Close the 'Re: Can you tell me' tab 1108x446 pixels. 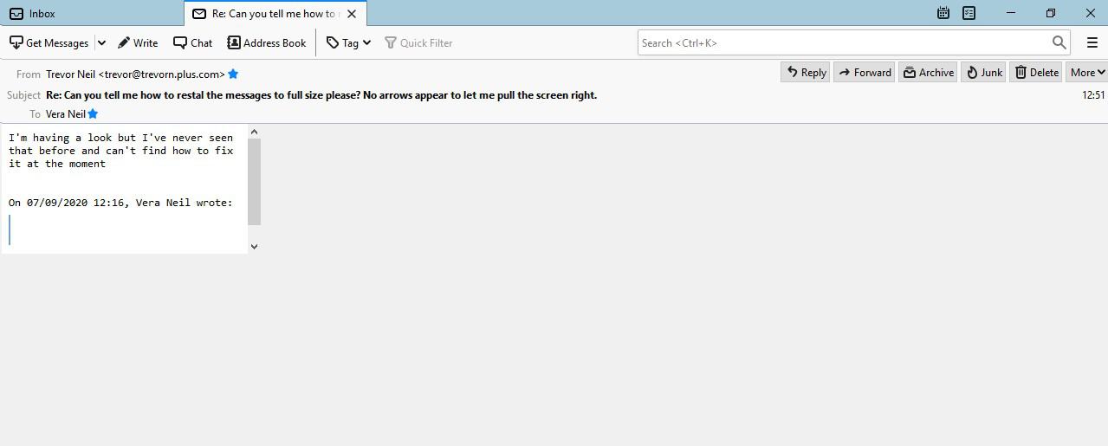coord(352,14)
